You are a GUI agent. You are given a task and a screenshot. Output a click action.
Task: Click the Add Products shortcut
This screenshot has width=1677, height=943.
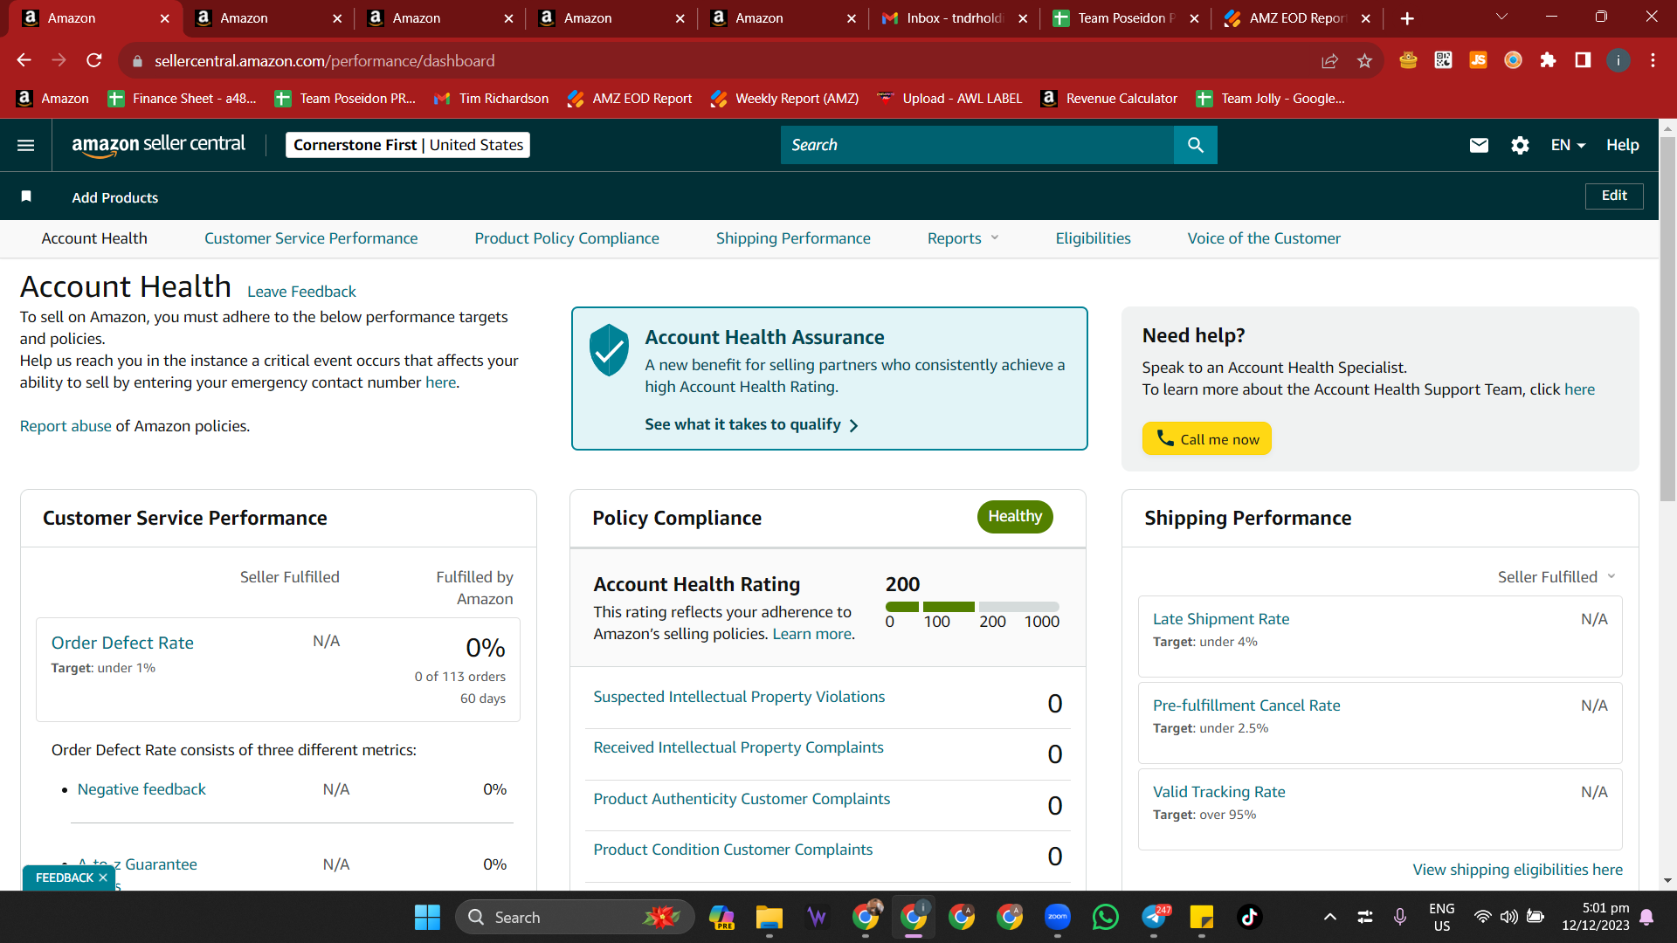(115, 197)
